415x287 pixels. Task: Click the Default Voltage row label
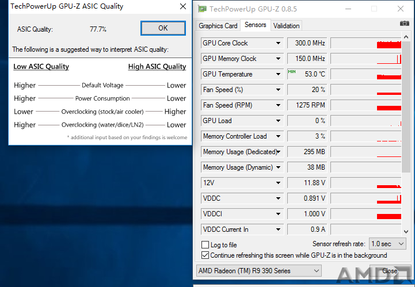102,86
